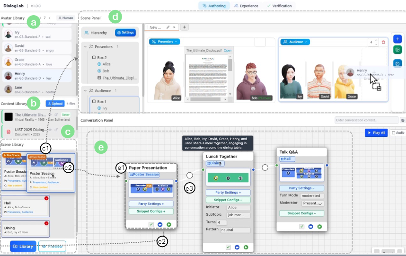This screenshot has width=406, height=256.
Task: Click the Upload button in Content Library
Action: (55, 103)
